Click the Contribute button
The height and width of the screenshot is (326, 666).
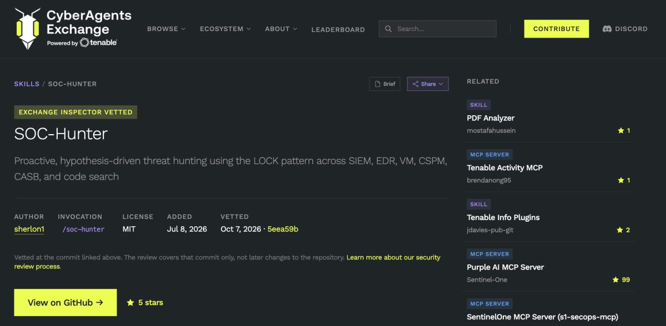(556, 29)
